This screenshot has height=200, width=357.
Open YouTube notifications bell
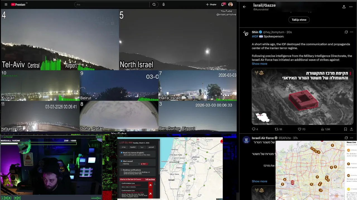(x=223, y=4)
